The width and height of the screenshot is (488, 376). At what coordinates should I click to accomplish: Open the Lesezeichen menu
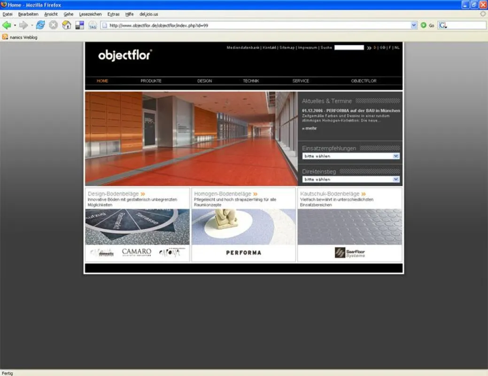[90, 14]
